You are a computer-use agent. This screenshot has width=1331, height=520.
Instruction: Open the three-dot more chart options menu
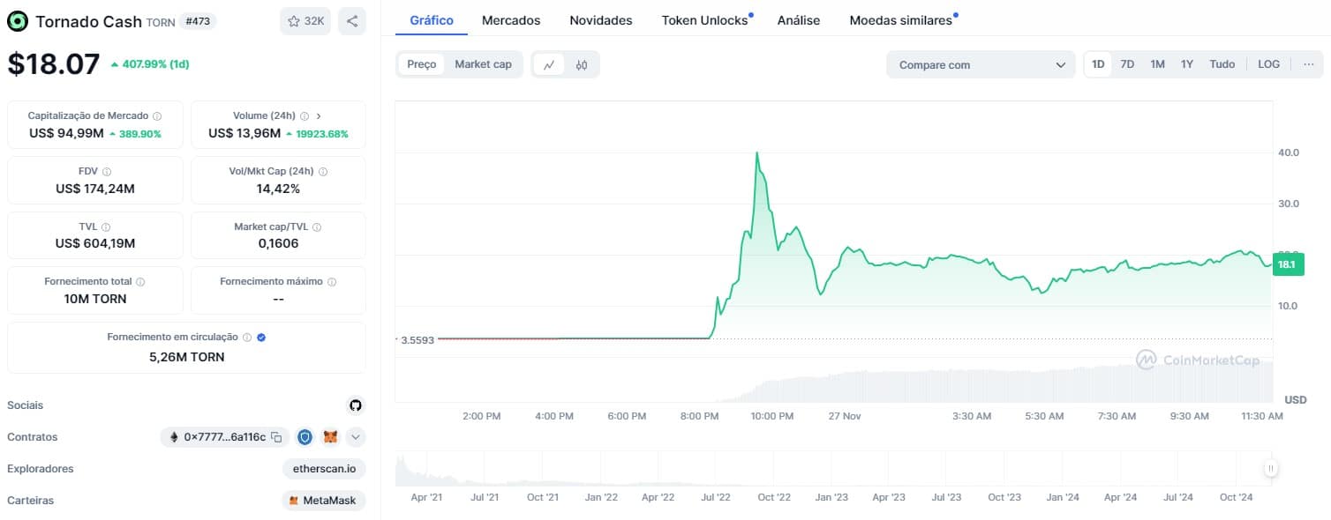tap(1308, 64)
